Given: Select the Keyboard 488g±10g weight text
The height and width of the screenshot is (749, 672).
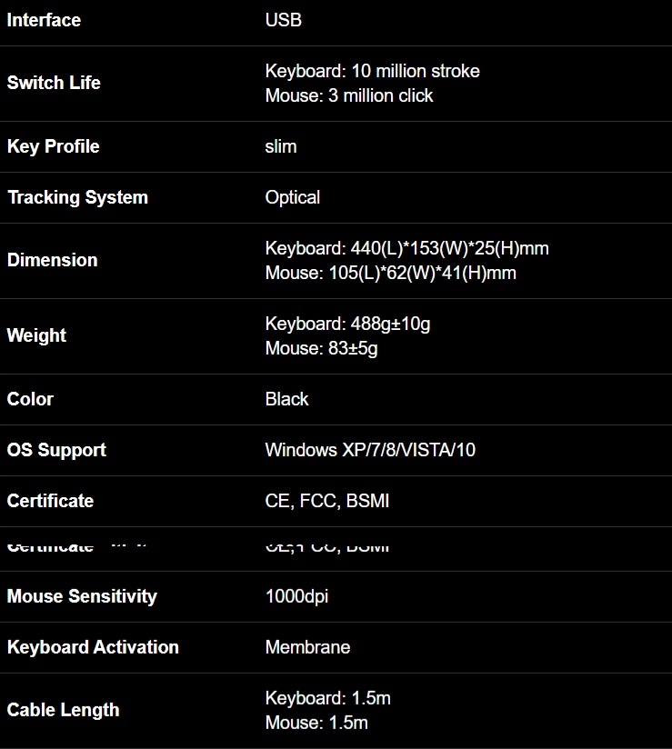Looking at the screenshot, I should tap(347, 324).
